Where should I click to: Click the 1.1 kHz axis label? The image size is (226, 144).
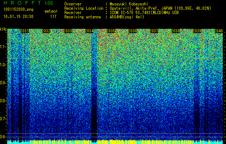(x=3, y=47)
